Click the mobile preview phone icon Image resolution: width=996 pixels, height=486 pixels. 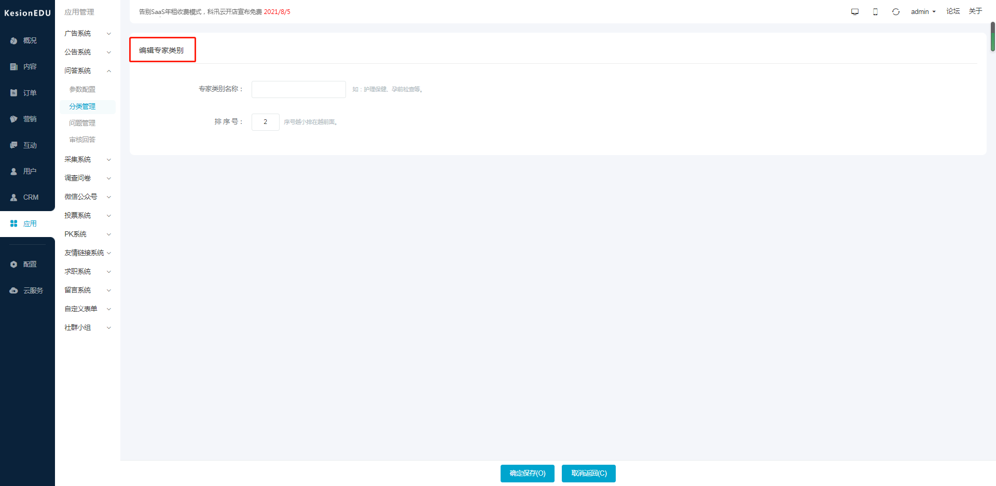875,11
